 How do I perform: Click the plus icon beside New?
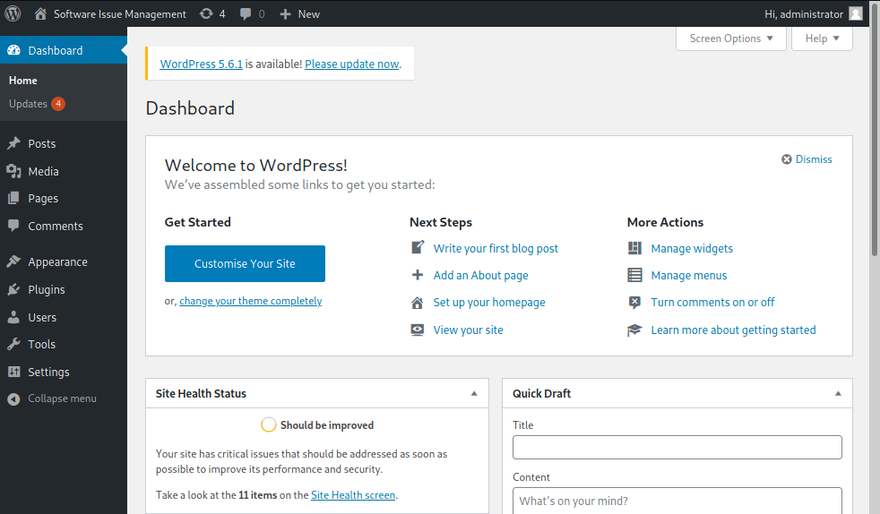tap(285, 14)
